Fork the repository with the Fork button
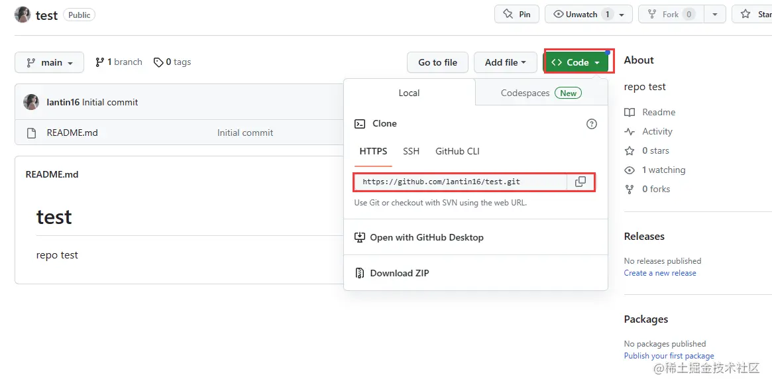This screenshot has width=772, height=387. (x=671, y=15)
